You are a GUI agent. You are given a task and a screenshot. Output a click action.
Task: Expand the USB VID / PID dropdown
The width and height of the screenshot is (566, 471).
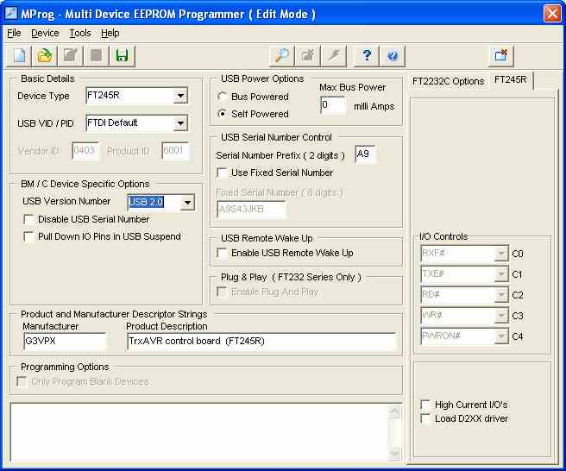tap(179, 123)
